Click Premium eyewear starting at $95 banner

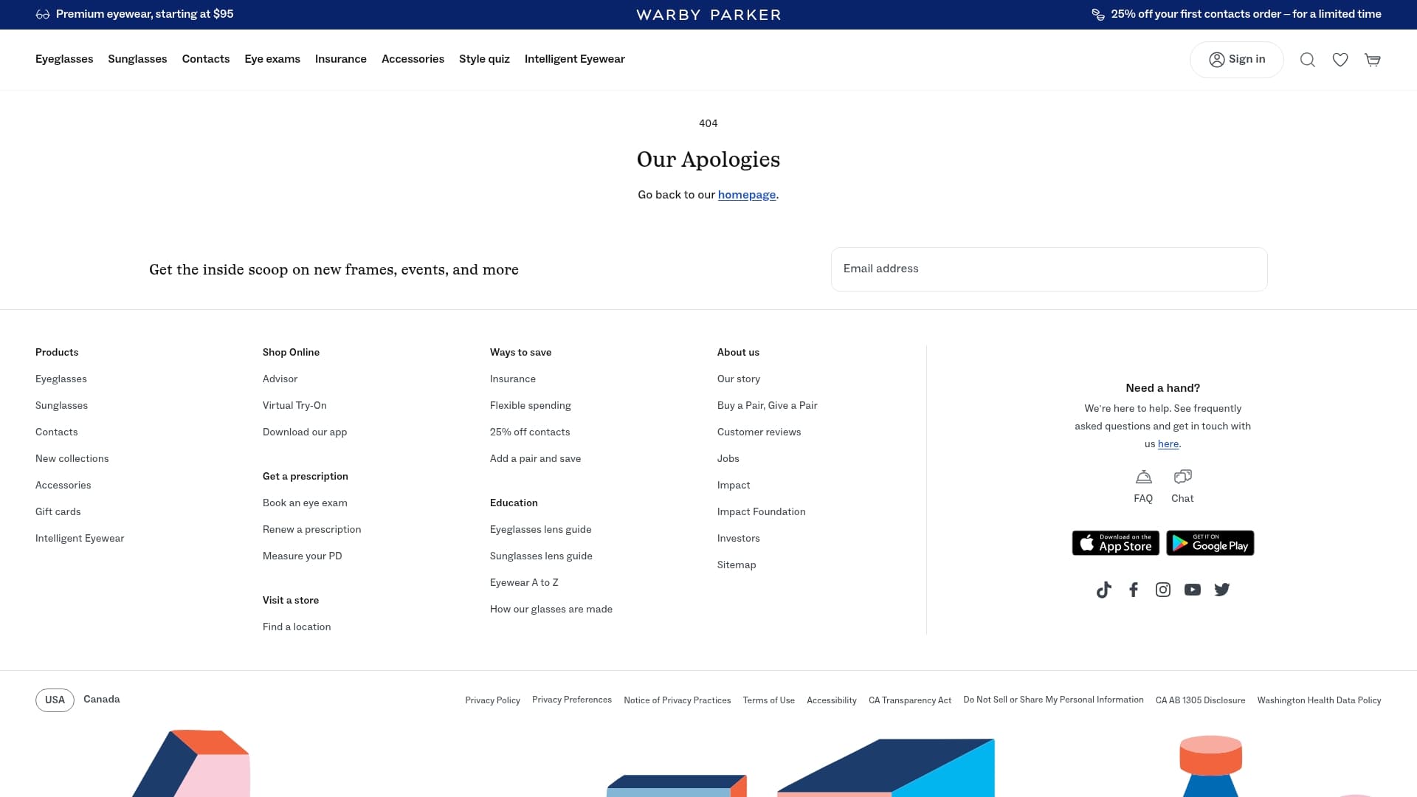click(x=134, y=14)
